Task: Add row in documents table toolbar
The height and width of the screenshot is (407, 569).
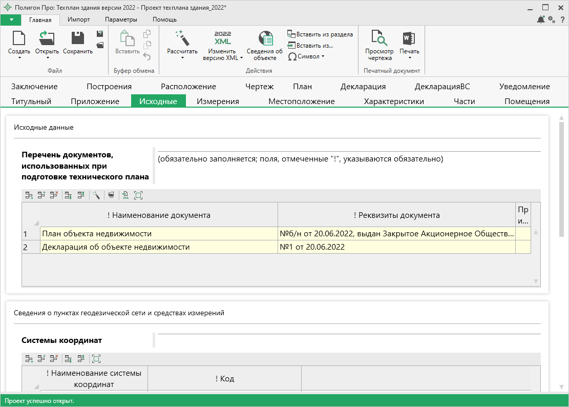Action: tap(29, 195)
